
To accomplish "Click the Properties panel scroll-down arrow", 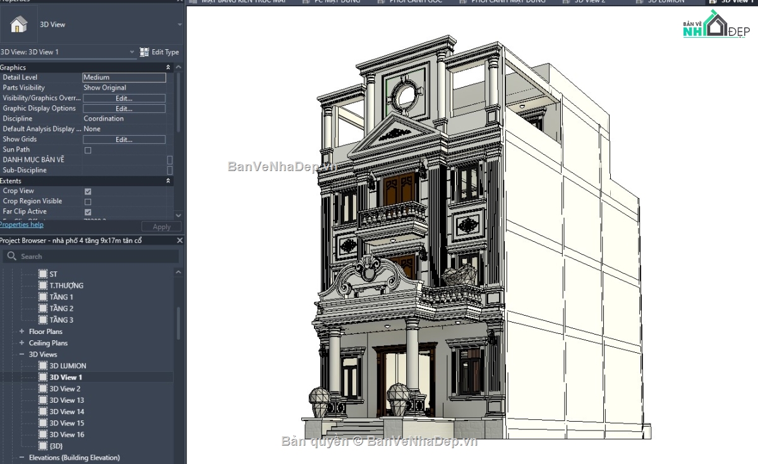I will coord(178,215).
